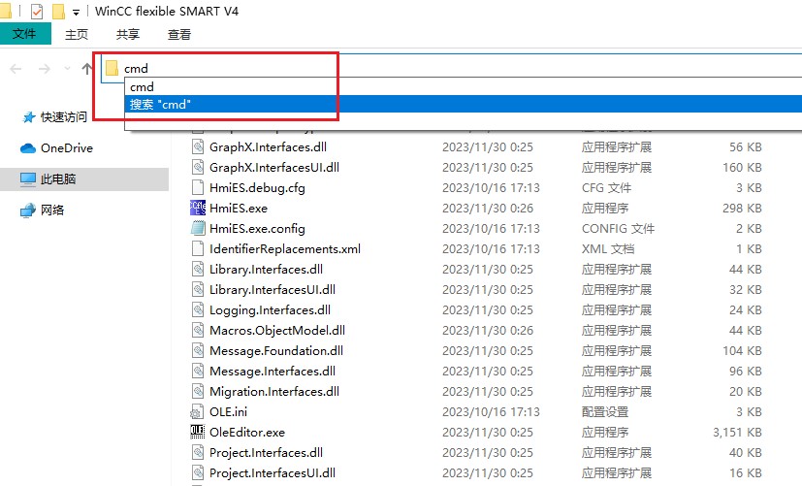802x486 pixels.
Task: Click the Macros.ObjectModel.dll file icon
Action: [198, 330]
